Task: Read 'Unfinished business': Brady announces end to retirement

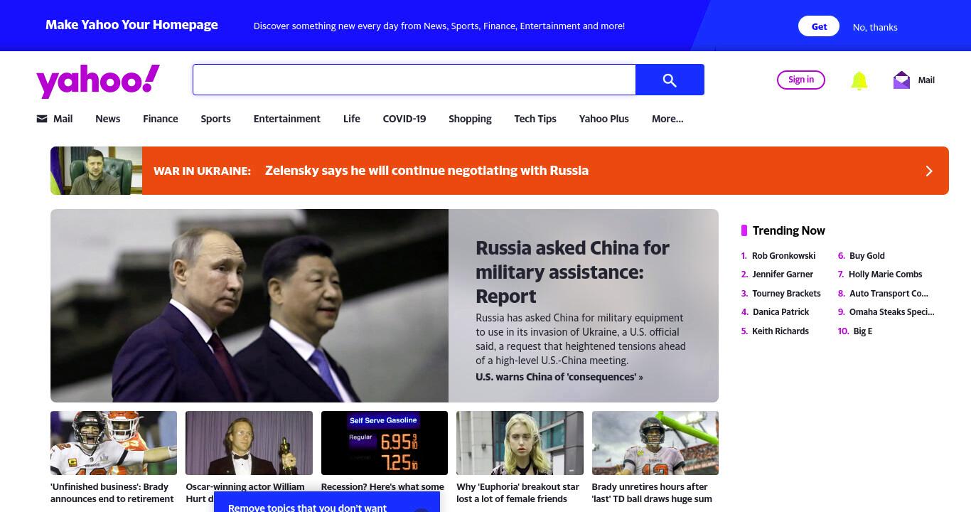Action: (x=112, y=493)
